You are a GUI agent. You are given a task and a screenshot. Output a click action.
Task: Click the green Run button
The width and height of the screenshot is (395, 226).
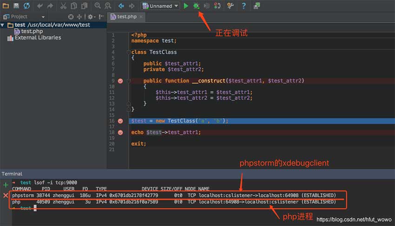(186, 6)
